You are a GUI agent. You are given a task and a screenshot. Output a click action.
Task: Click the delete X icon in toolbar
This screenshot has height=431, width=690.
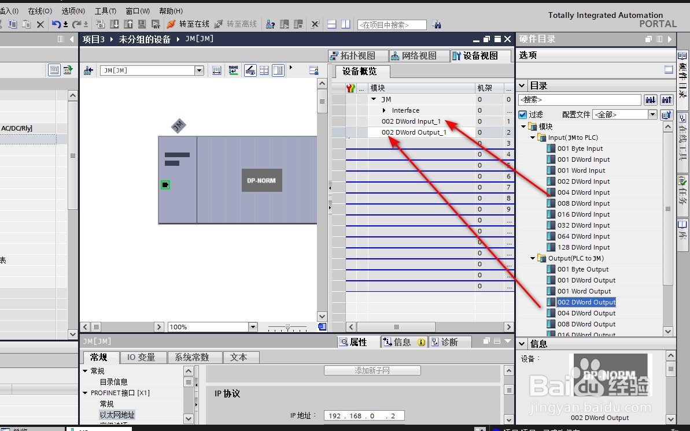point(40,24)
